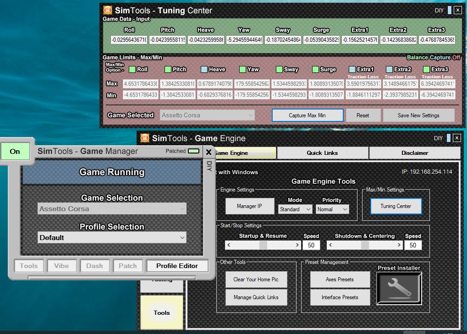Click left arrow of Shutdown & Centering slider
Image resolution: width=467 pixels, height=334 pixels.
[x=330, y=245]
